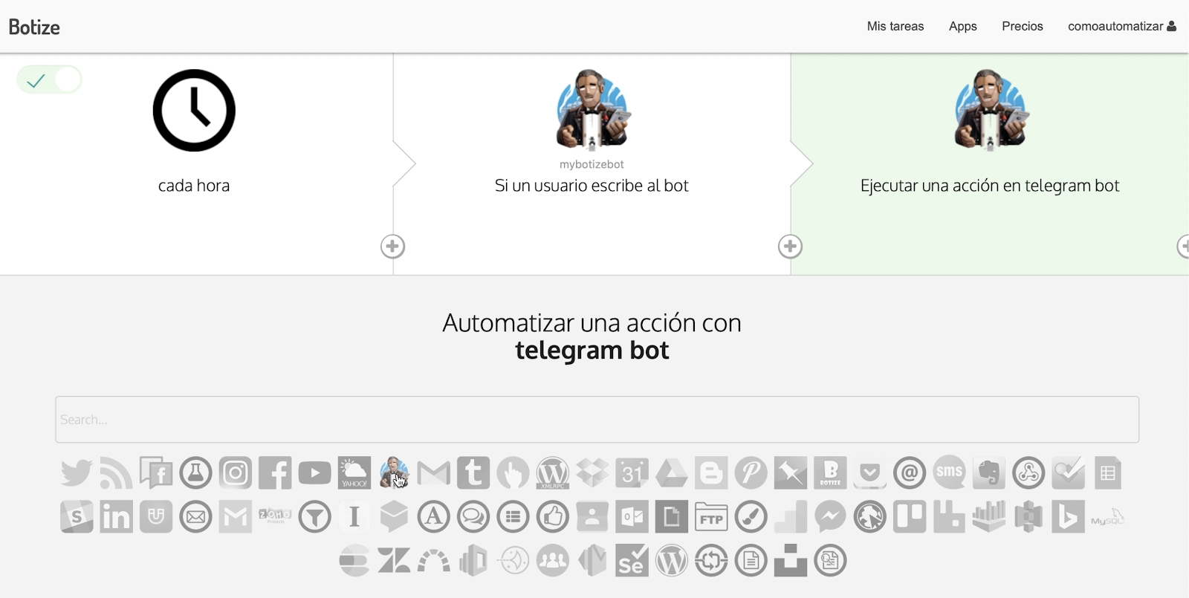The image size is (1189, 598).
Task: Select the letter A circle icon
Action: coord(434,517)
